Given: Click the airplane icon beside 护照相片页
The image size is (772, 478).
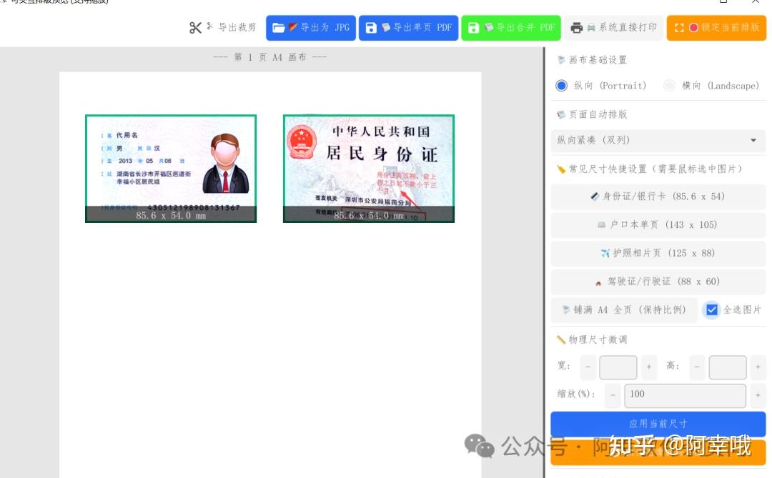Looking at the screenshot, I should click(605, 254).
